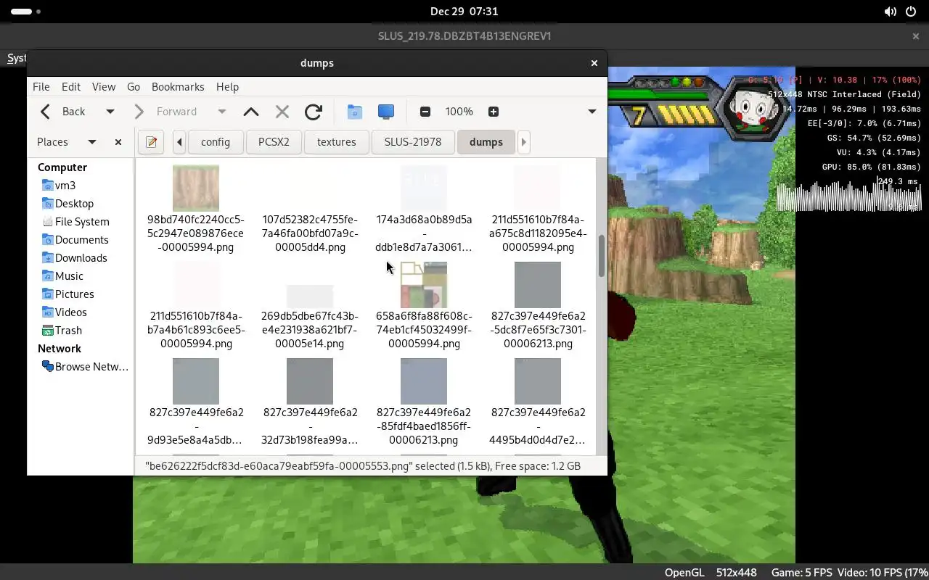This screenshot has width=929, height=580.
Task: Toggle the location text entry edit icon
Action: click(x=151, y=142)
